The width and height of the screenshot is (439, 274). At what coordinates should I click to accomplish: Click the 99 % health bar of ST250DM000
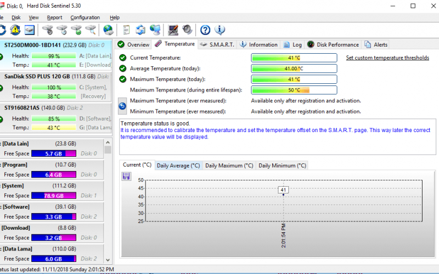coord(54,56)
